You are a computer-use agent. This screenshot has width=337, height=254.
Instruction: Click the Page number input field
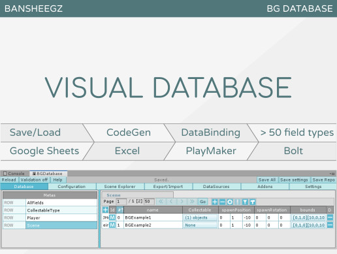[x=121, y=202]
